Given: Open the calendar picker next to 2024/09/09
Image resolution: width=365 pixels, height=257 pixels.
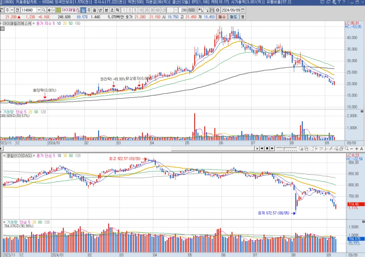Looking at the screenshot, I should 243,10.
